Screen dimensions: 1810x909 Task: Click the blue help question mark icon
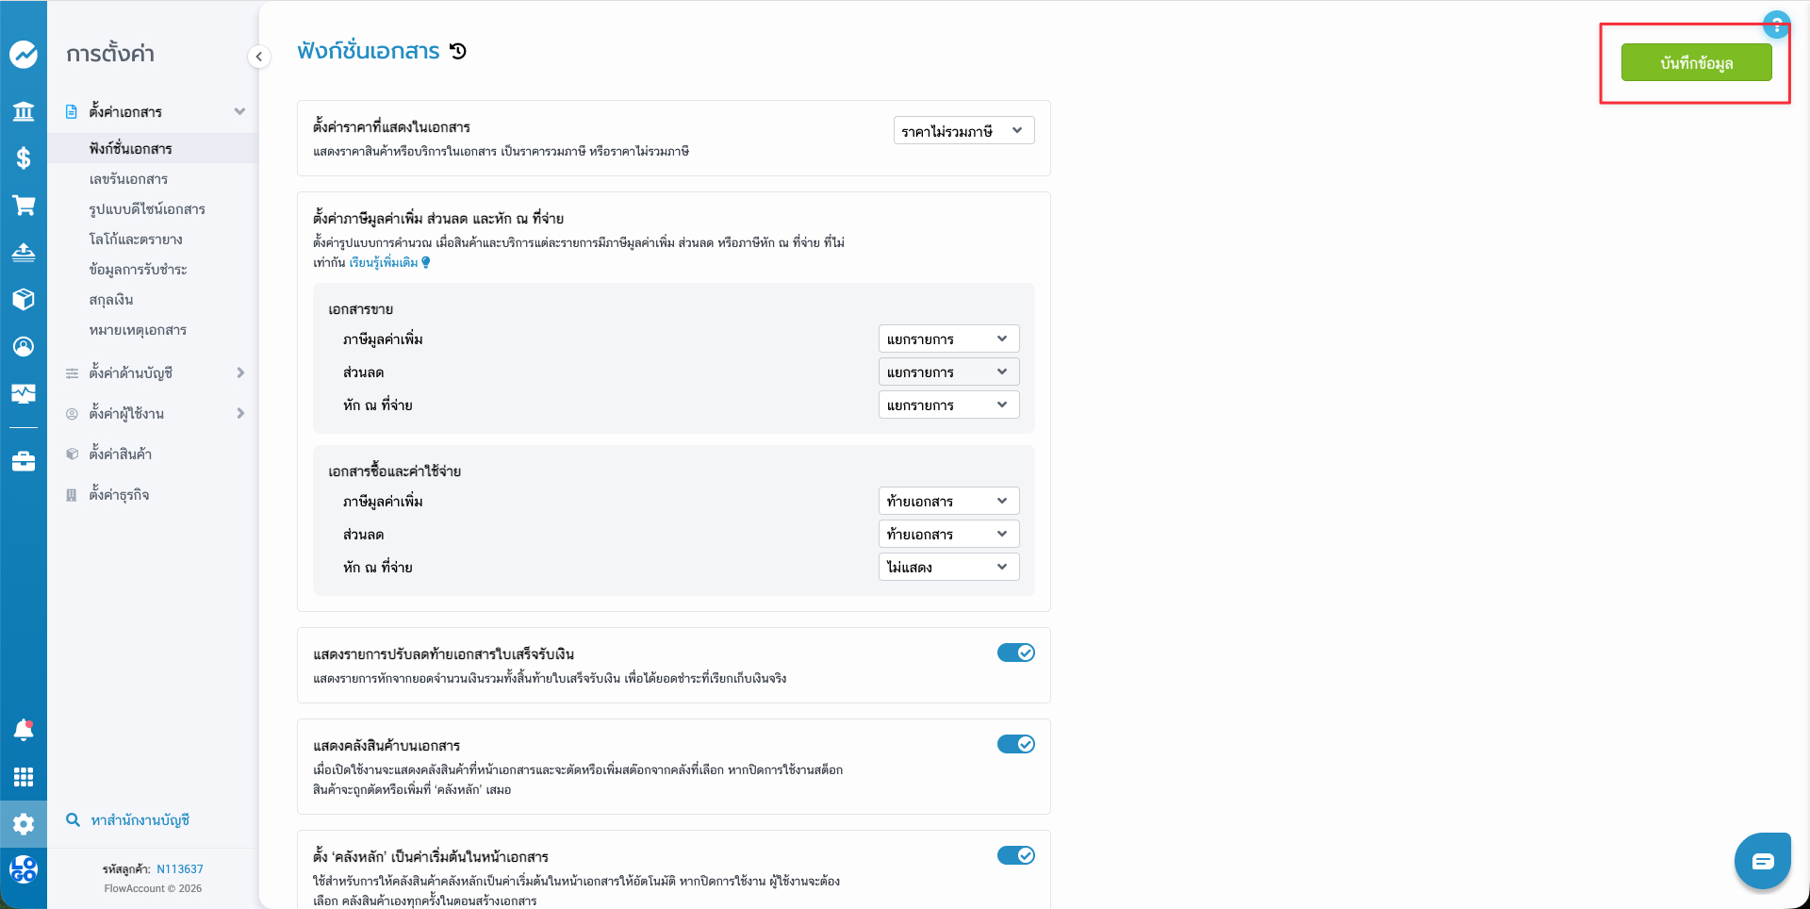(1776, 25)
